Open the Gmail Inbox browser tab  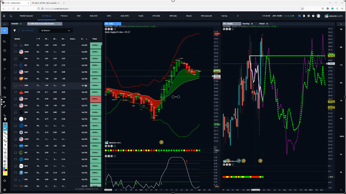pos(46,3)
